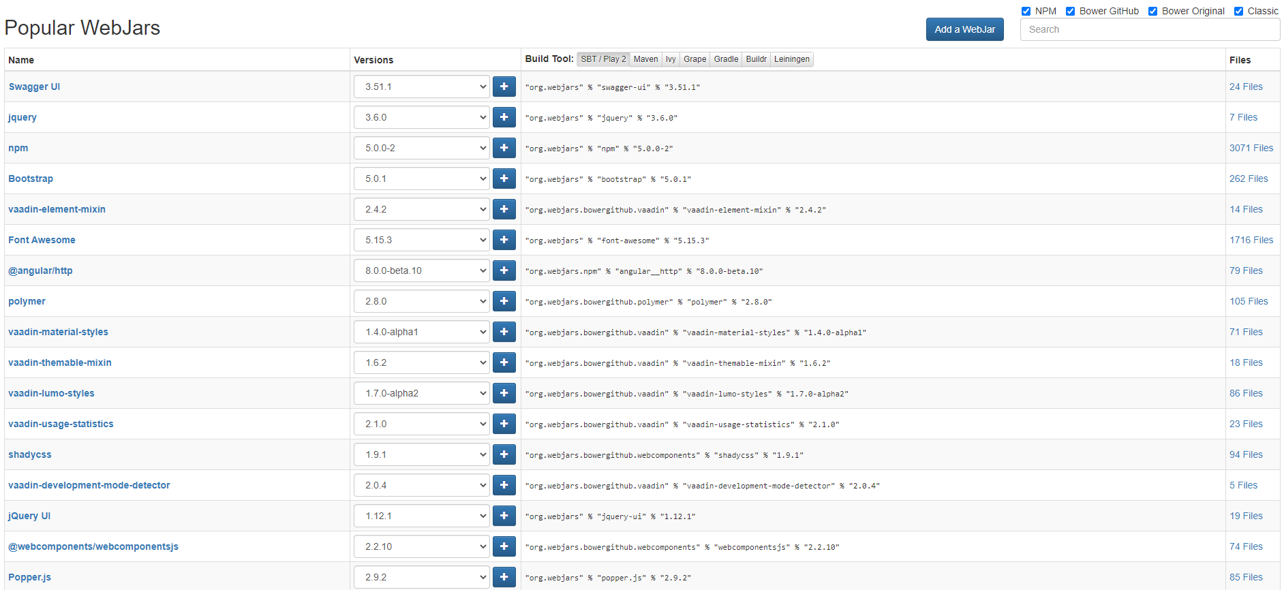Expand the @angular/http version dropdown
Screen dimensions: 1284x590
click(421, 270)
